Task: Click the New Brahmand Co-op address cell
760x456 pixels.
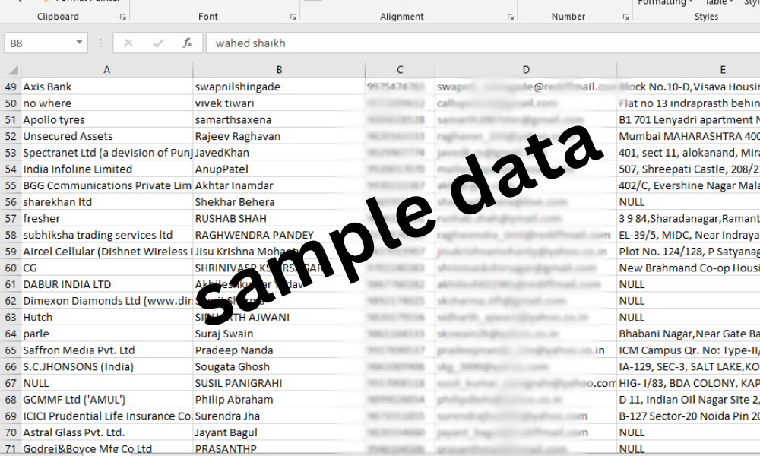Action: (689, 268)
